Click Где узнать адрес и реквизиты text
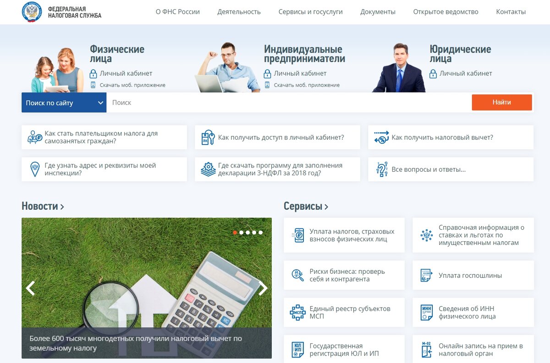Viewport: 550px width, 363px height. tap(100, 169)
